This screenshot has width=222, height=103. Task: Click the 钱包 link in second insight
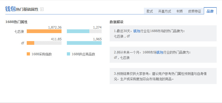tap(160, 52)
